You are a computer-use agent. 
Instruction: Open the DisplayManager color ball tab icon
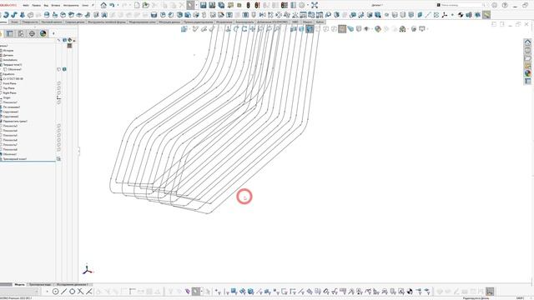[x=43, y=33]
